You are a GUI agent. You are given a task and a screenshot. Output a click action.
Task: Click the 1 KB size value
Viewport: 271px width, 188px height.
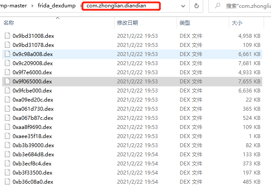[254, 136]
